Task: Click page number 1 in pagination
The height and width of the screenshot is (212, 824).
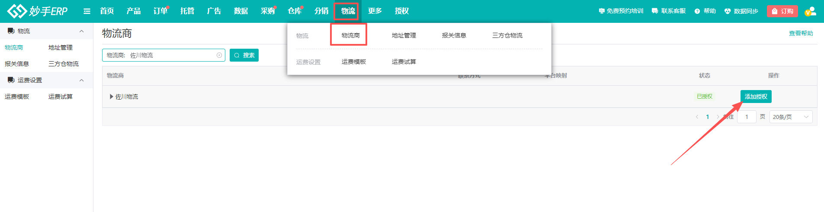Action: pyautogui.click(x=708, y=117)
